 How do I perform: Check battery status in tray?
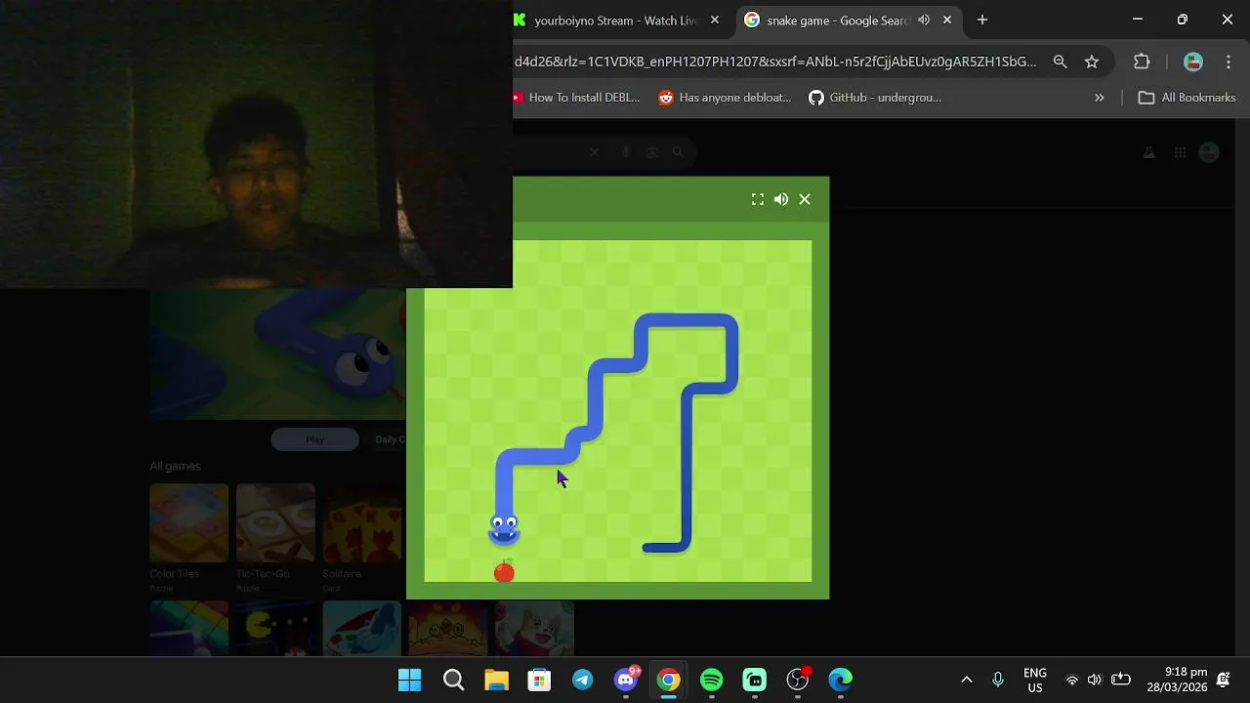click(1121, 680)
